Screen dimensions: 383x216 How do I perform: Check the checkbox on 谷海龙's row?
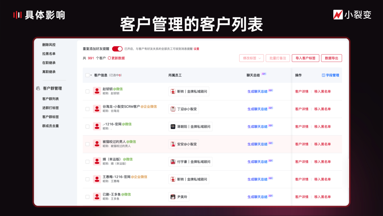point(87,109)
